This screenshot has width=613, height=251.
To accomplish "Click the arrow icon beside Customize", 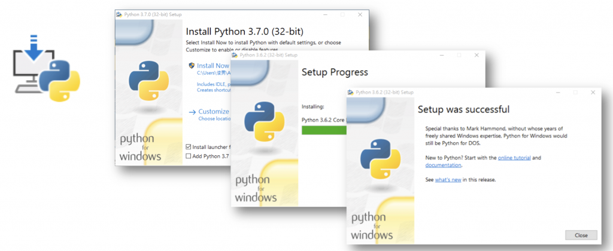I will 192,112.
